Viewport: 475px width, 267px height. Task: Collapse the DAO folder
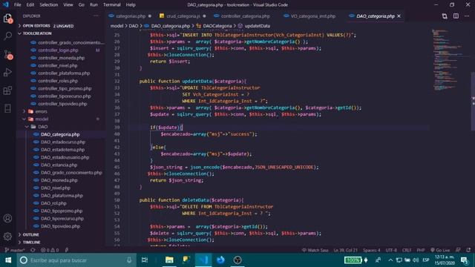(x=43, y=127)
